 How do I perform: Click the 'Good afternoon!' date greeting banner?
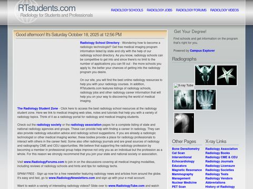click(69, 35)
